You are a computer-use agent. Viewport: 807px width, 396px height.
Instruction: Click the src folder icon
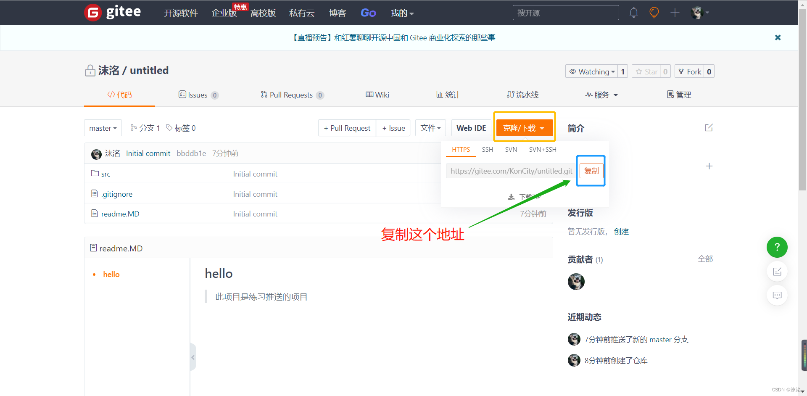(95, 173)
